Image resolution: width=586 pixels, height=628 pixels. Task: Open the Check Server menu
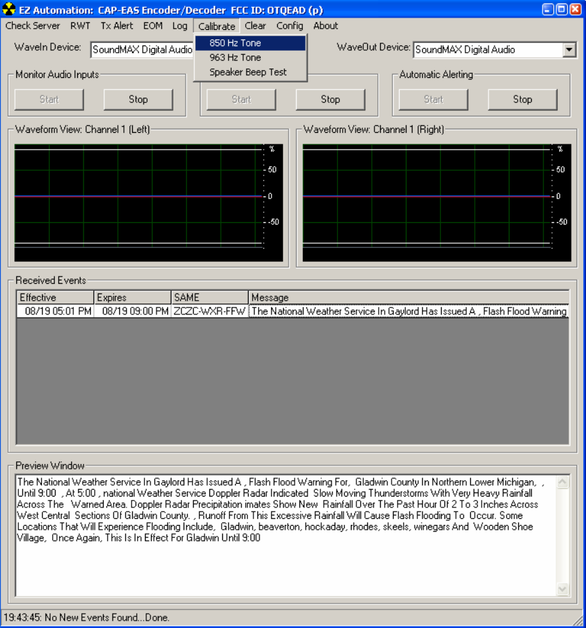(33, 26)
